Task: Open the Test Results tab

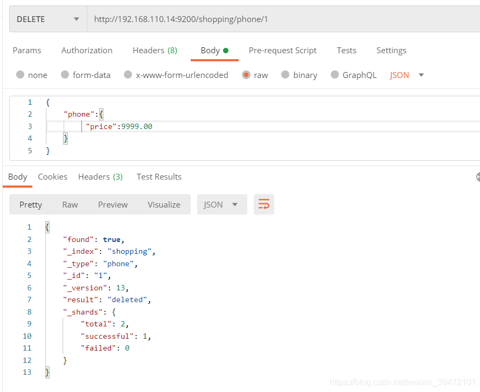Action: click(x=159, y=177)
